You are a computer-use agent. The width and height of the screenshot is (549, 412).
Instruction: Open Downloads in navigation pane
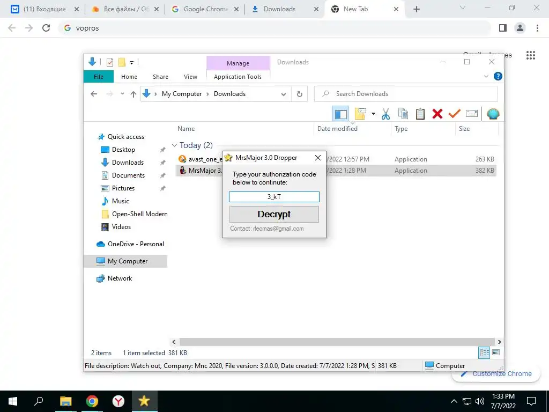[128, 163]
